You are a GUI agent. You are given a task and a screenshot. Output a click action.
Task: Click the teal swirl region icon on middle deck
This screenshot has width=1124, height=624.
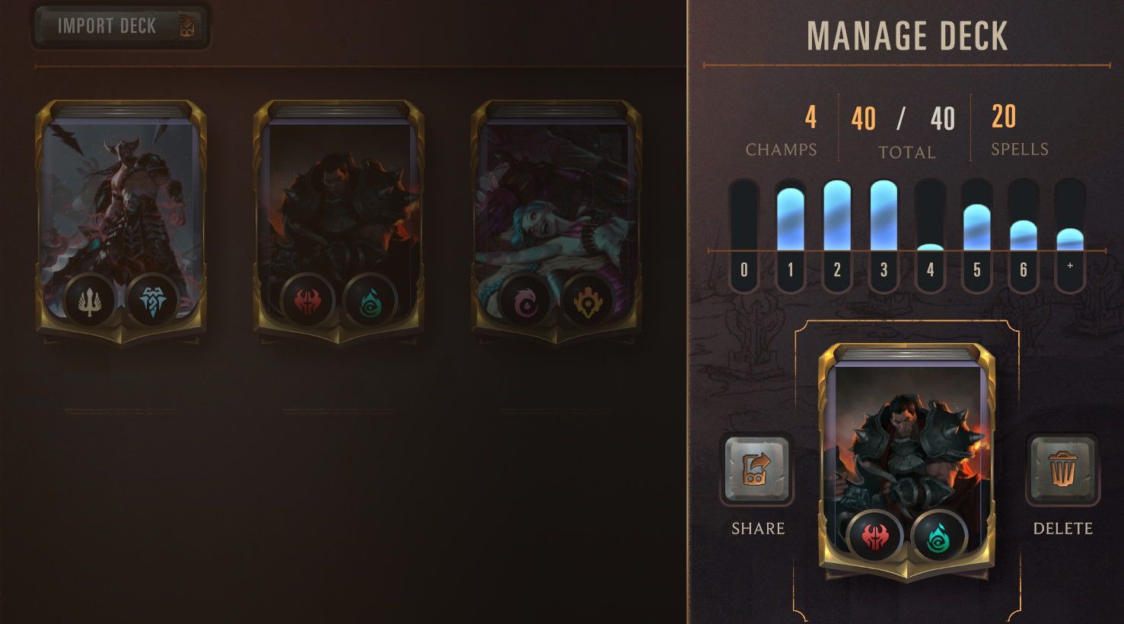[x=370, y=301]
